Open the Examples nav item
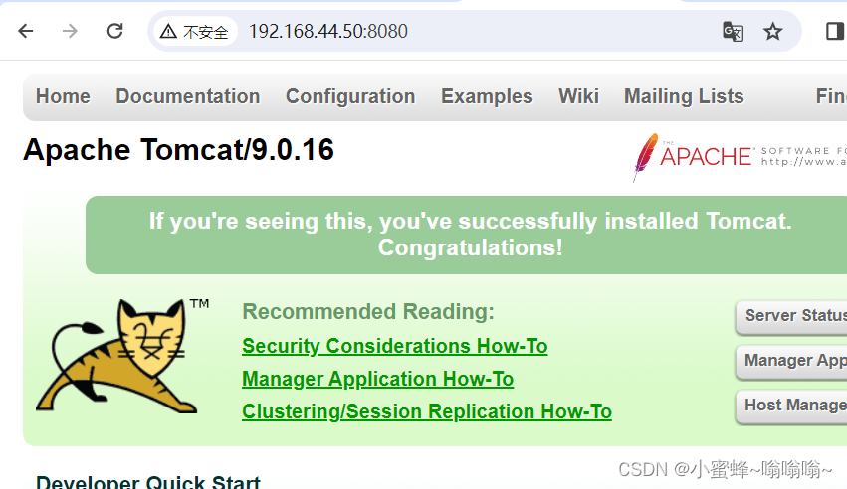847x489 pixels. pos(487,96)
